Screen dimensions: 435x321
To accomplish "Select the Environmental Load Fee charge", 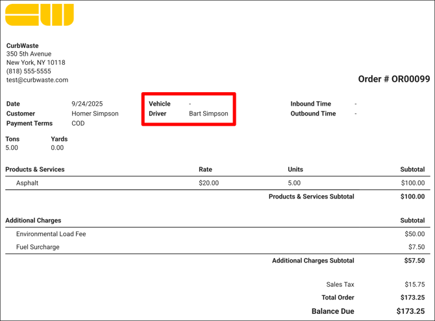I will click(x=51, y=234).
